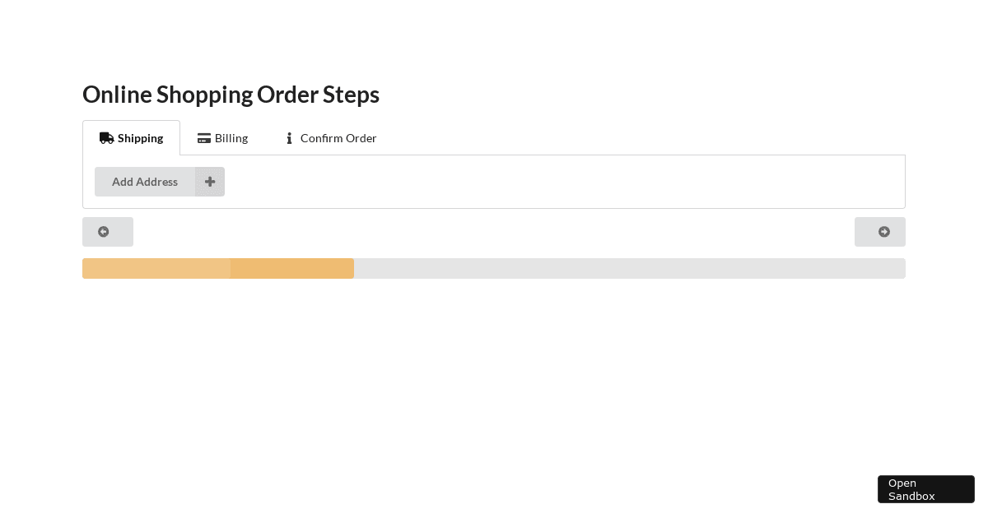Click the Add Address button
The height and width of the screenshot is (518, 988).
pyautogui.click(x=145, y=182)
